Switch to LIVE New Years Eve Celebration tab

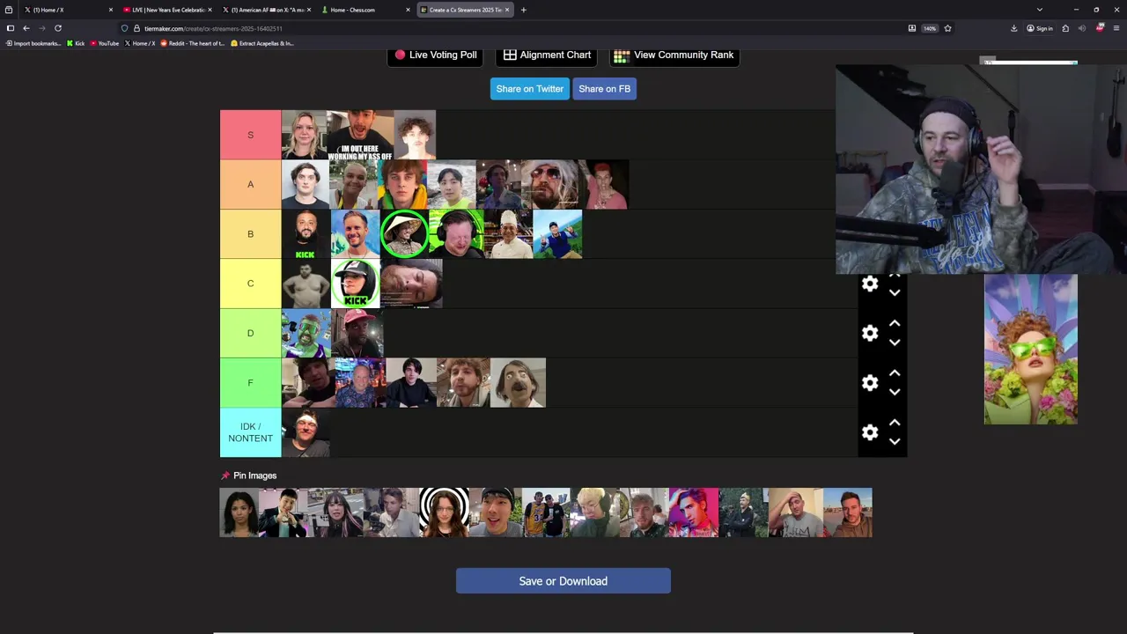tap(167, 10)
